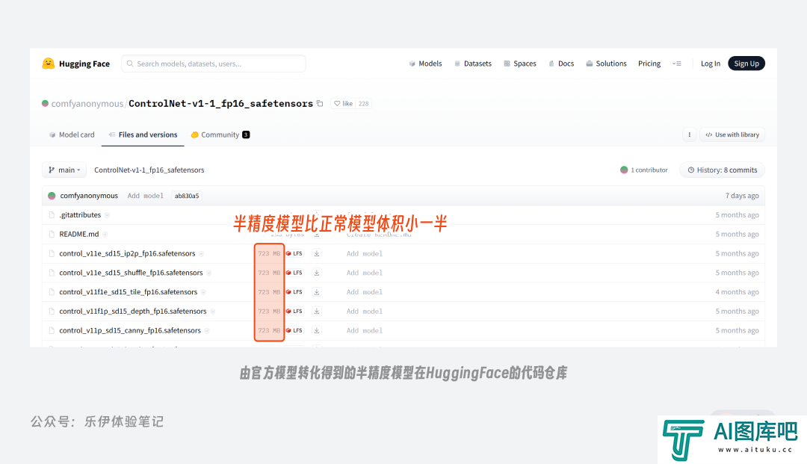Click Log In link
The image size is (807, 464).
711,64
